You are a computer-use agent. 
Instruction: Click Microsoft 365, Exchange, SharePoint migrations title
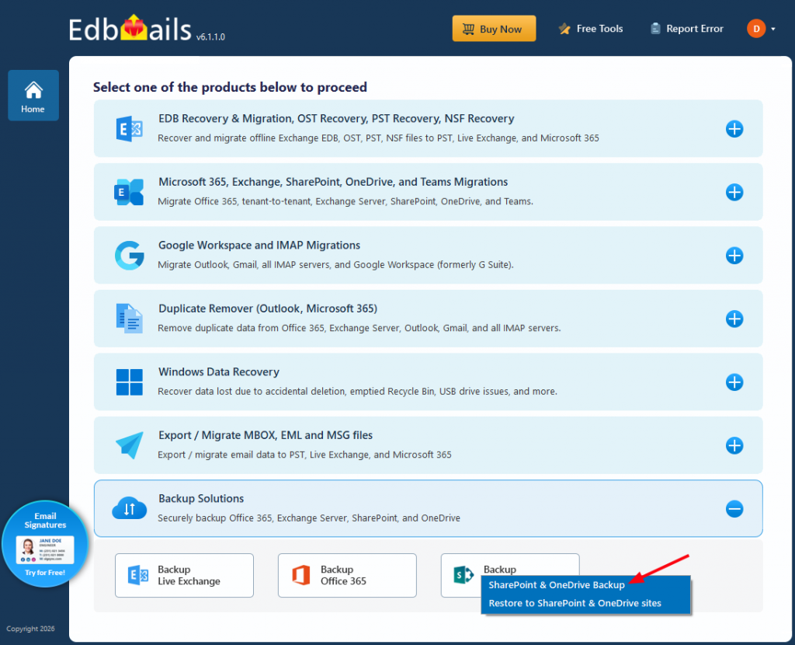coord(333,182)
